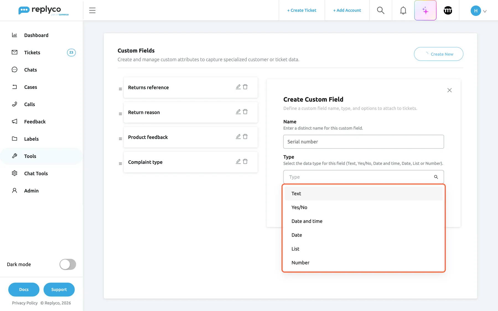This screenshot has width=498, height=311.
Task: Grab the Return reason reorder handle
Action: [x=120, y=114]
